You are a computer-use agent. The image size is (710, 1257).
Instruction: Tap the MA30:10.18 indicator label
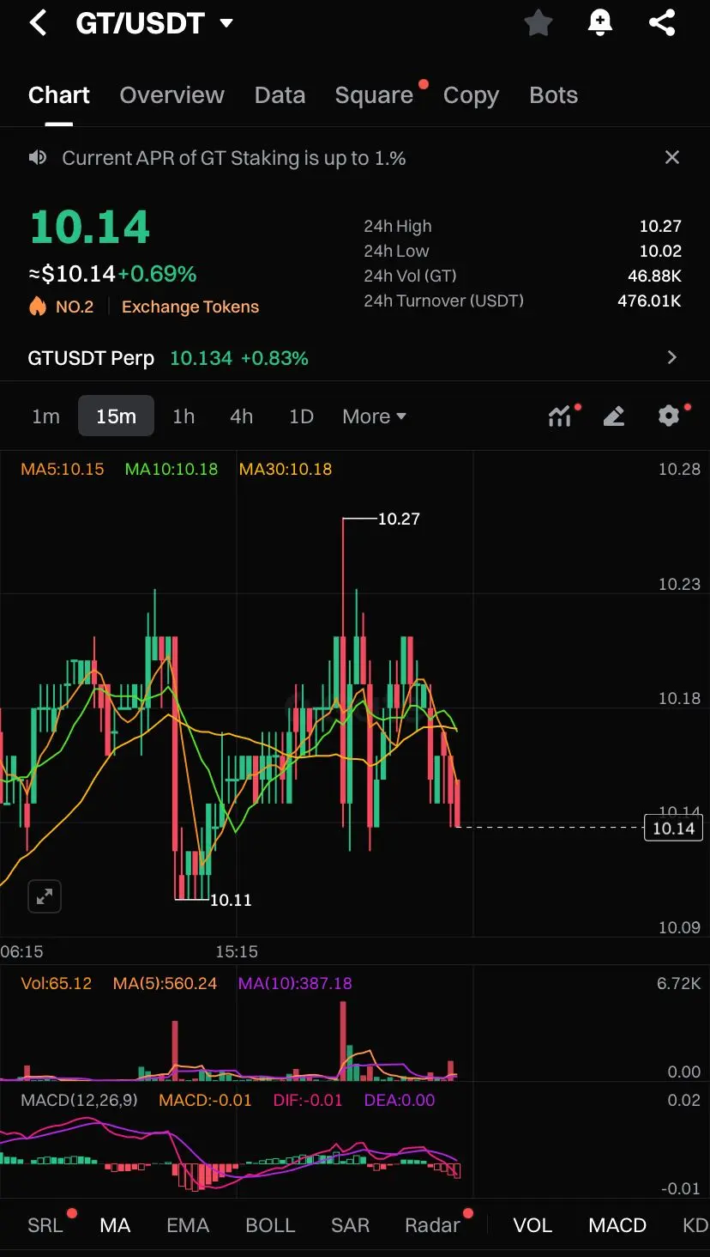[x=286, y=469]
